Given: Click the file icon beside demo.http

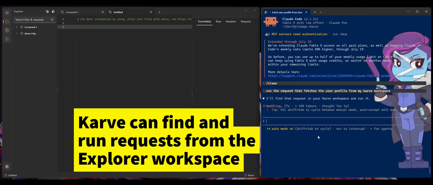Looking at the screenshot, I should [x=22, y=34].
